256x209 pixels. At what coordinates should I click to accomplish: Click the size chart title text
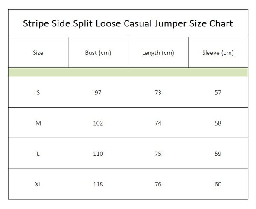tap(128, 23)
